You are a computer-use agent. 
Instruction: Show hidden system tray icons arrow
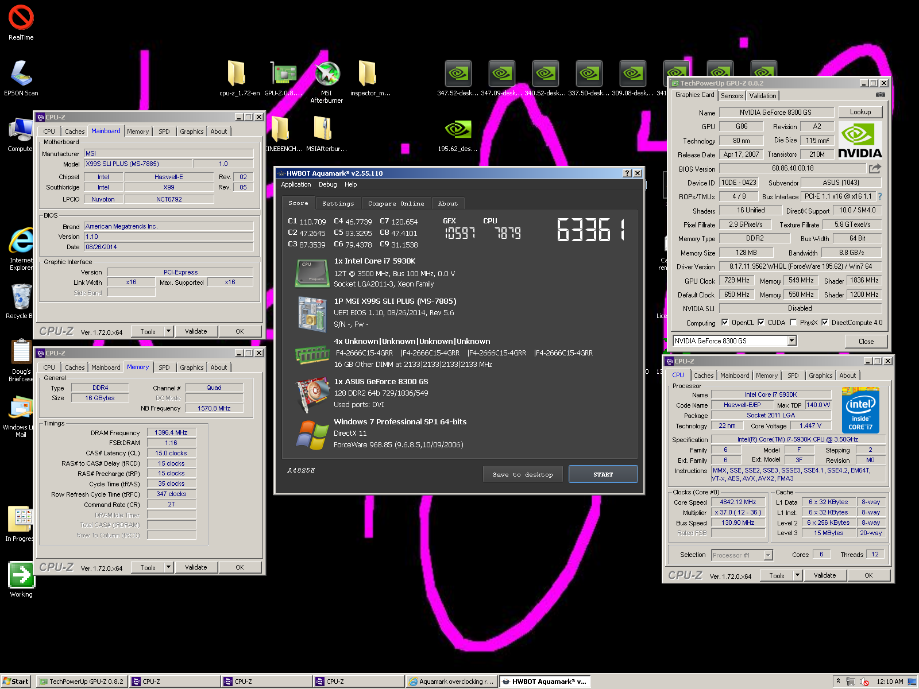(839, 682)
